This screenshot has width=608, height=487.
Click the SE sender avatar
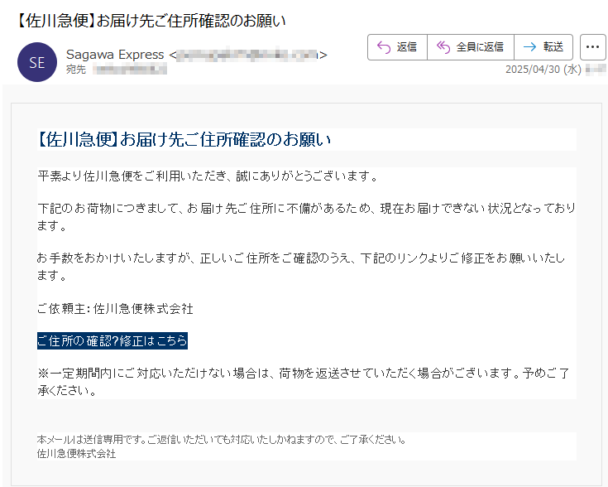pos(37,62)
